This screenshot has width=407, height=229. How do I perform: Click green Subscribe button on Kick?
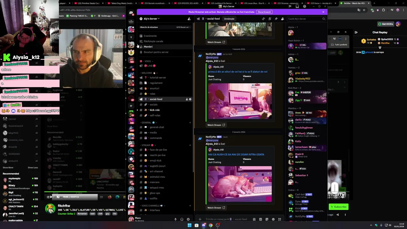[x=339, y=207]
